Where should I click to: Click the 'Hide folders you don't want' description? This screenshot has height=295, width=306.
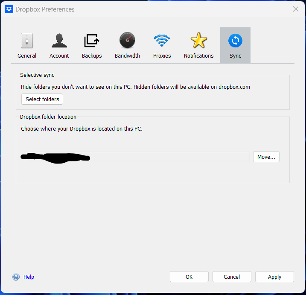135,87
